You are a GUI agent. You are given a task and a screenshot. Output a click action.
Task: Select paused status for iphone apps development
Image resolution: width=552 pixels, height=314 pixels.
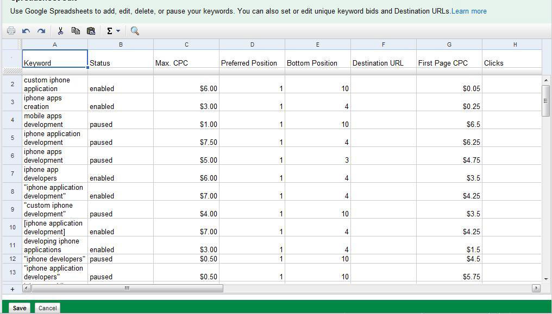121,156
